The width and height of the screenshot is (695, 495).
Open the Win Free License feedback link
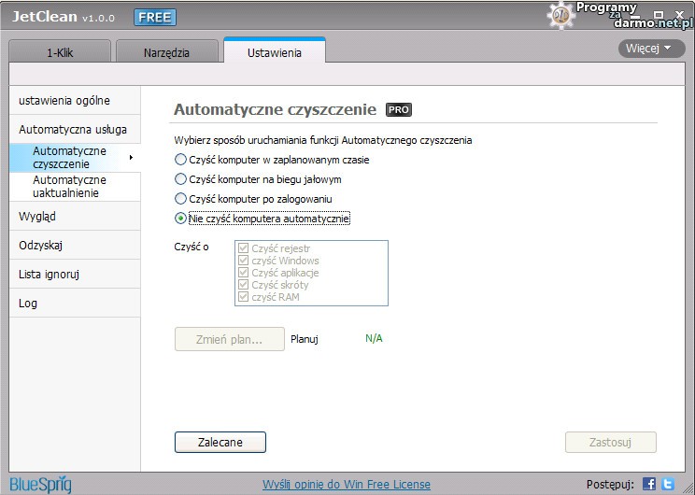(x=347, y=484)
